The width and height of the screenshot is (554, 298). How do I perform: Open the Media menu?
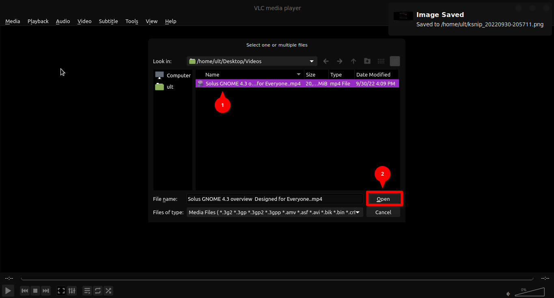pos(13,21)
